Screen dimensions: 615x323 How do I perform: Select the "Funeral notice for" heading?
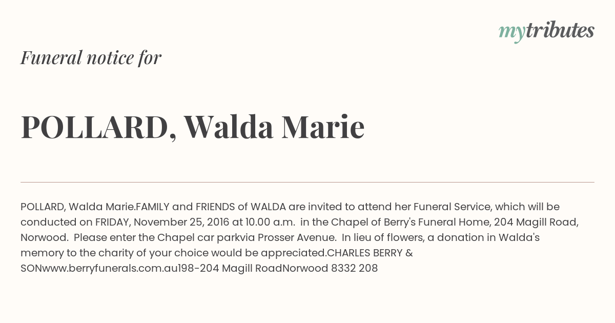point(91,57)
